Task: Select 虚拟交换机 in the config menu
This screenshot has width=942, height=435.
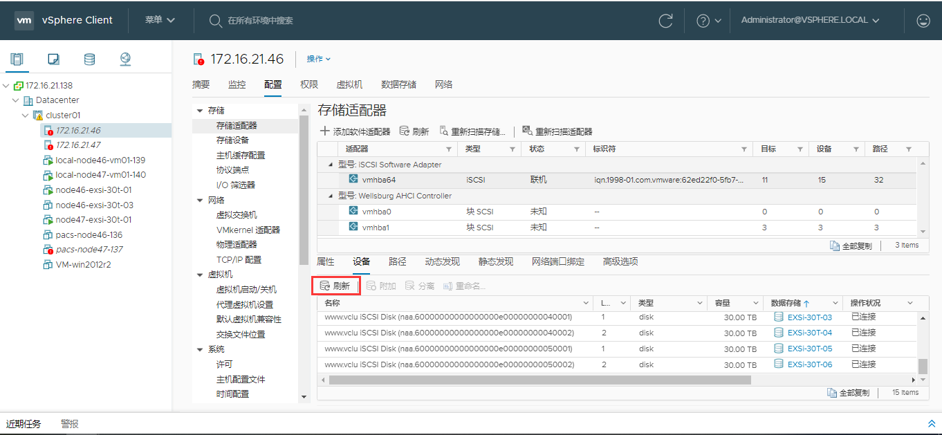Action: pos(237,215)
